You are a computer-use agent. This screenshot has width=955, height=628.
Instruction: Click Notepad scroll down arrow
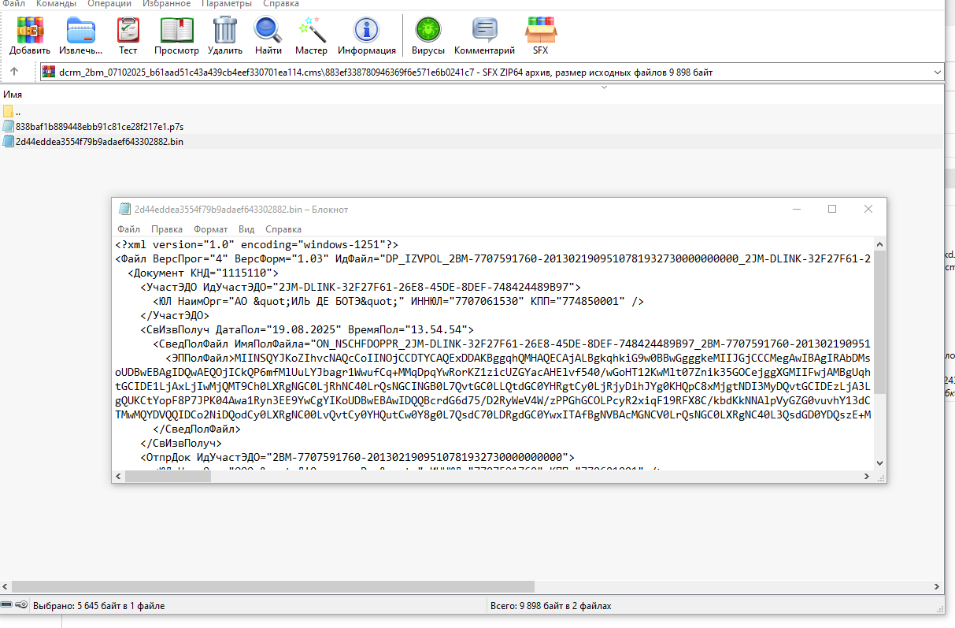pyautogui.click(x=879, y=463)
